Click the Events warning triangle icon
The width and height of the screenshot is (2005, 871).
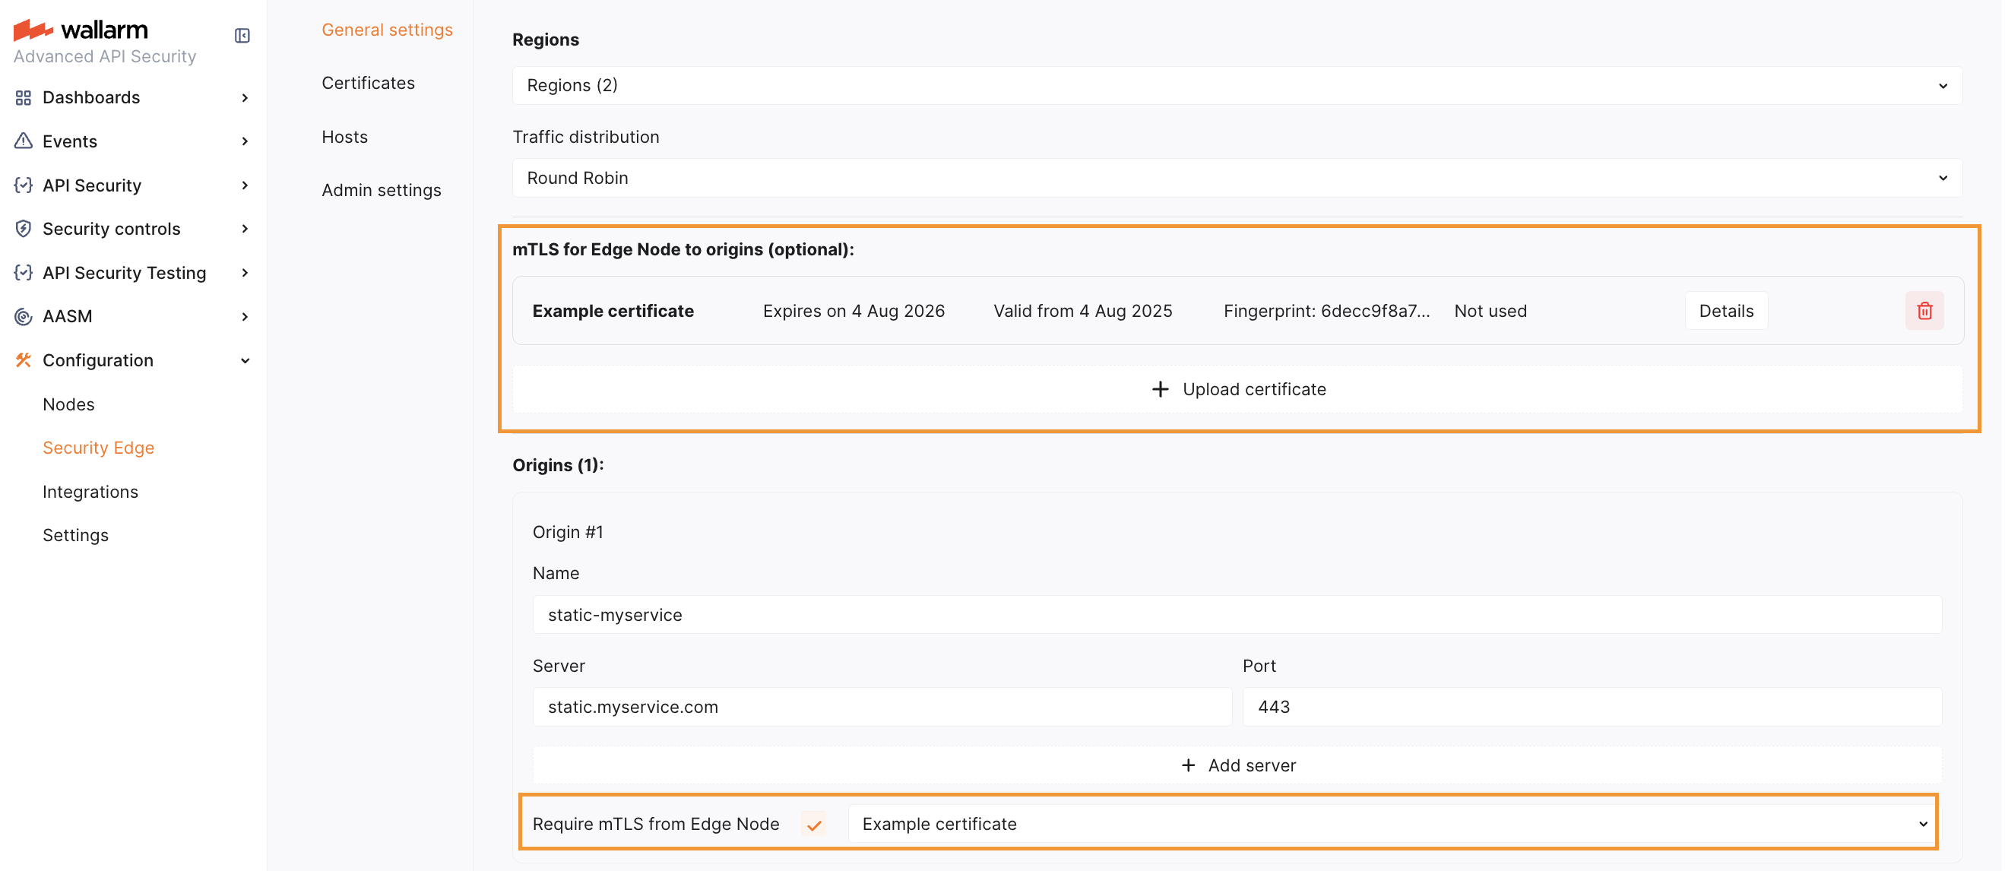(x=24, y=141)
